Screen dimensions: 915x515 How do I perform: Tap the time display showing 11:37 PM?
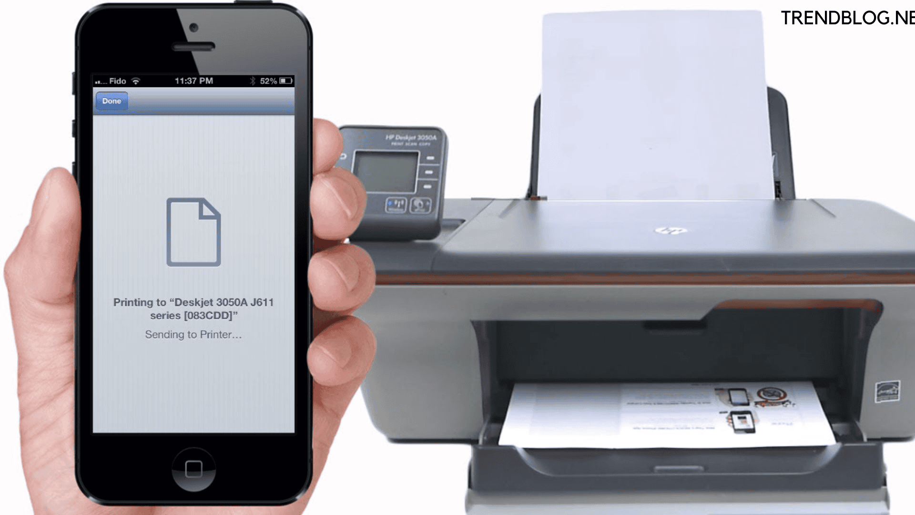[x=195, y=80]
